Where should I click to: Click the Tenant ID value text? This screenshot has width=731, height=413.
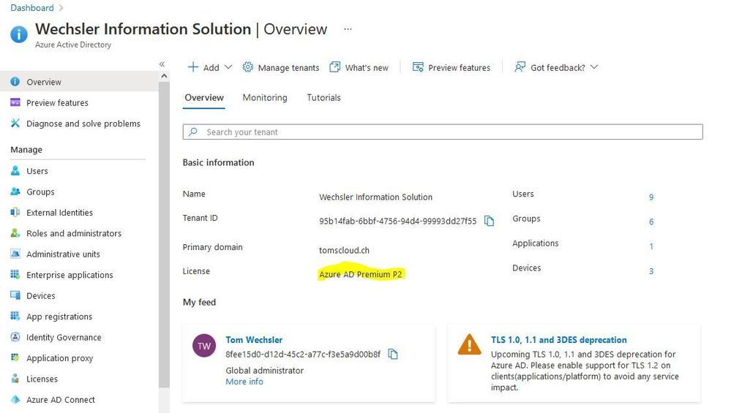coord(397,221)
